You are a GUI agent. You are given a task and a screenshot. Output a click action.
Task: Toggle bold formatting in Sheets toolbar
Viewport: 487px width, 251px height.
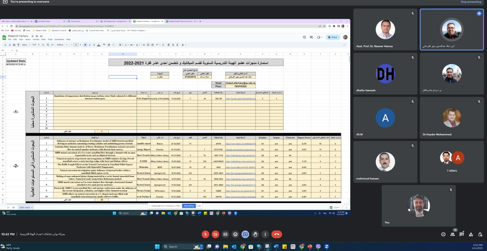pos(85,45)
